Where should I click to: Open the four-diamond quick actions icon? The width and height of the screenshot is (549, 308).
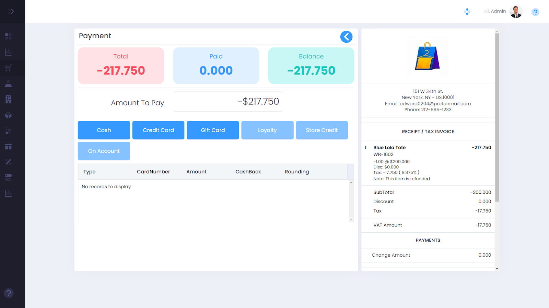tap(467, 12)
